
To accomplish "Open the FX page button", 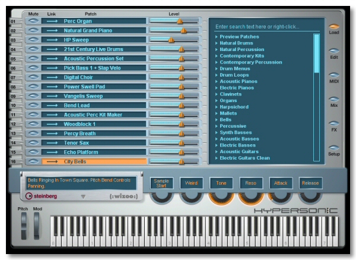I will coord(334,123).
